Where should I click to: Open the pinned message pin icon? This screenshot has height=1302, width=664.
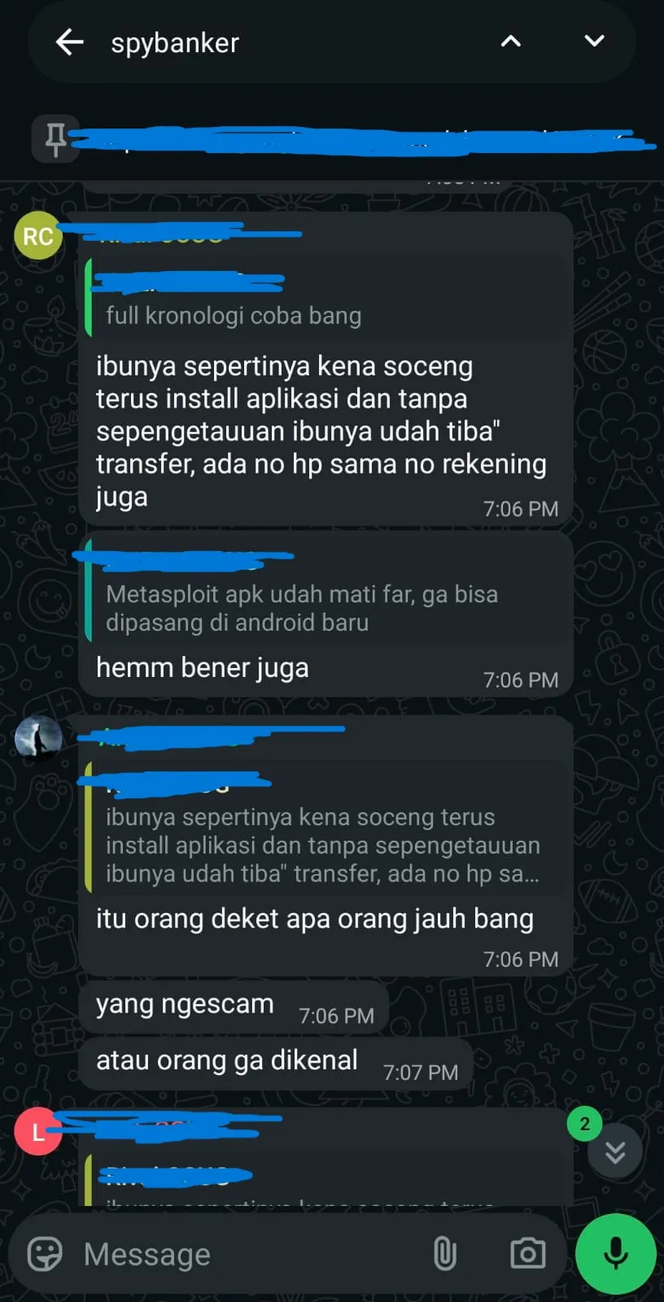pyautogui.click(x=55, y=139)
